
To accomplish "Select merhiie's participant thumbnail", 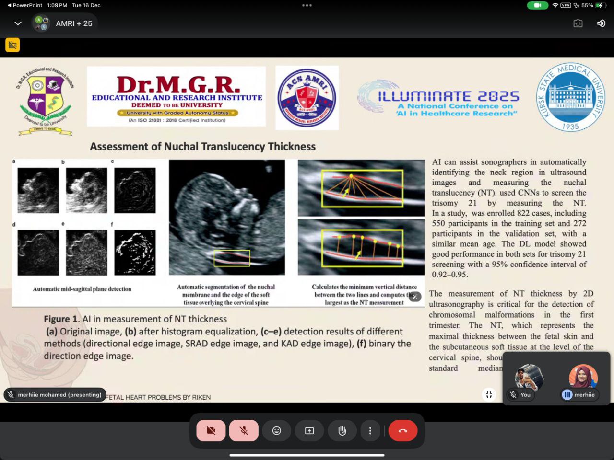I will click(x=583, y=379).
